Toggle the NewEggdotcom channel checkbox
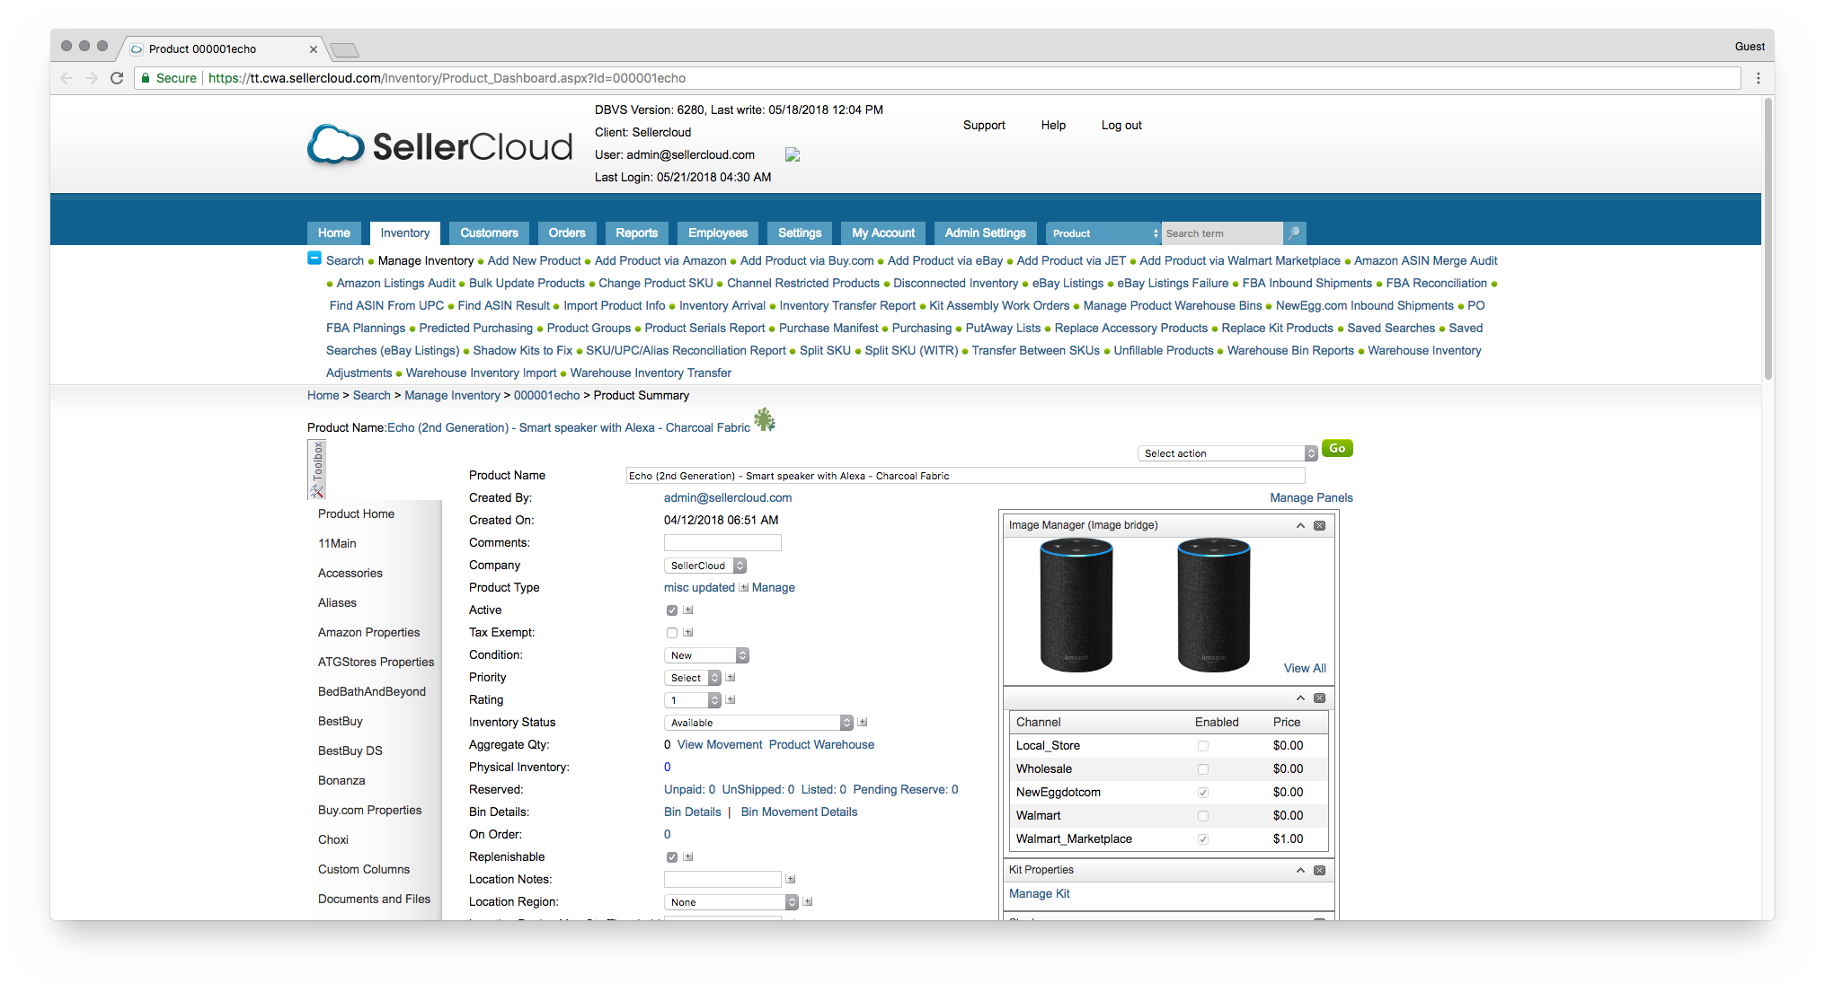 [1203, 793]
